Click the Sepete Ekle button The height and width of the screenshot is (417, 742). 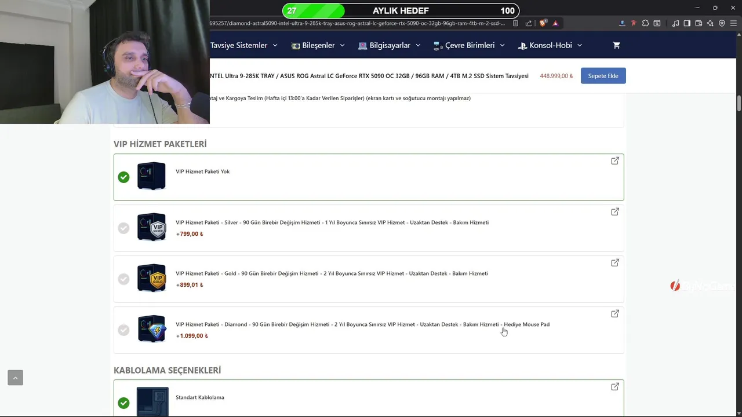603,76
